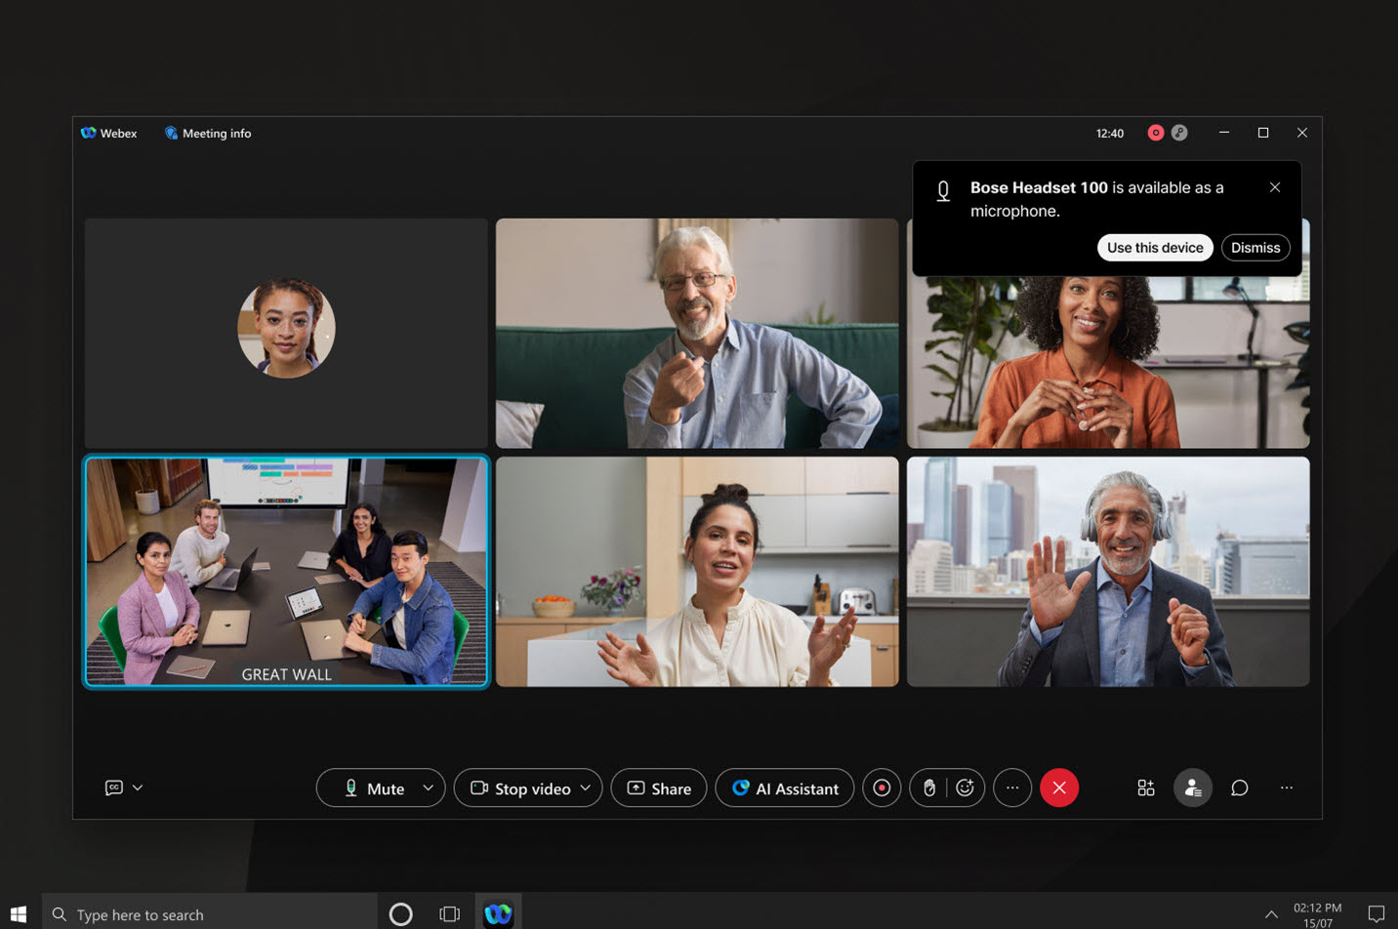The width and height of the screenshot is (1398, 929).
Task: Open panel options ellipsis at far right
Action: pos(1287,788)
